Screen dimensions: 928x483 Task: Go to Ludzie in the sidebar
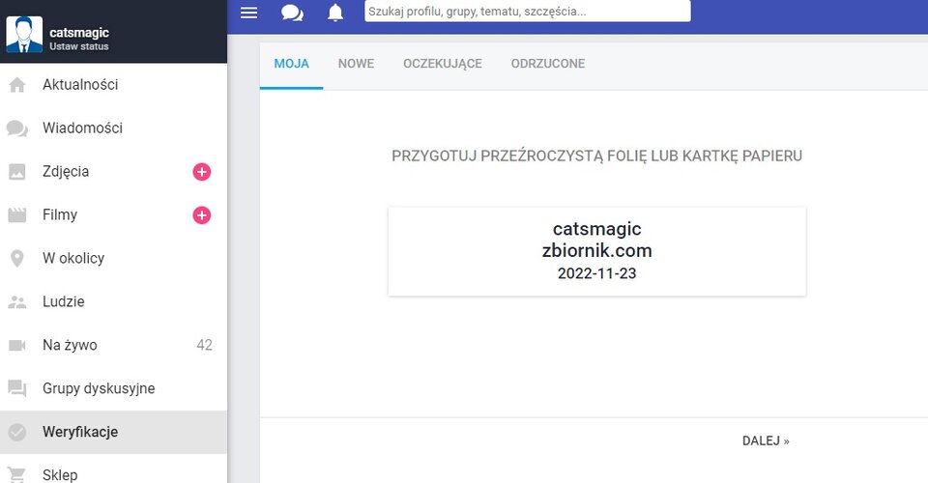tap(64, 302)
